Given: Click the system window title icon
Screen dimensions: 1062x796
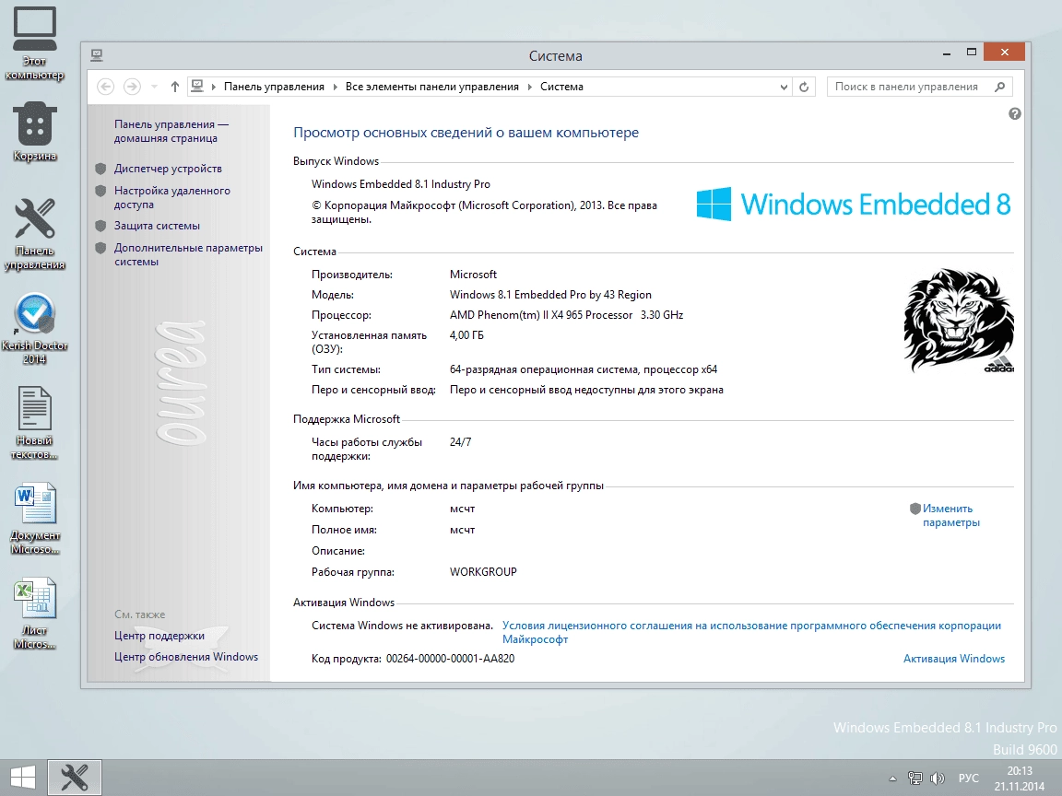Looking at the screenshot, I should (x=97, y=55).
